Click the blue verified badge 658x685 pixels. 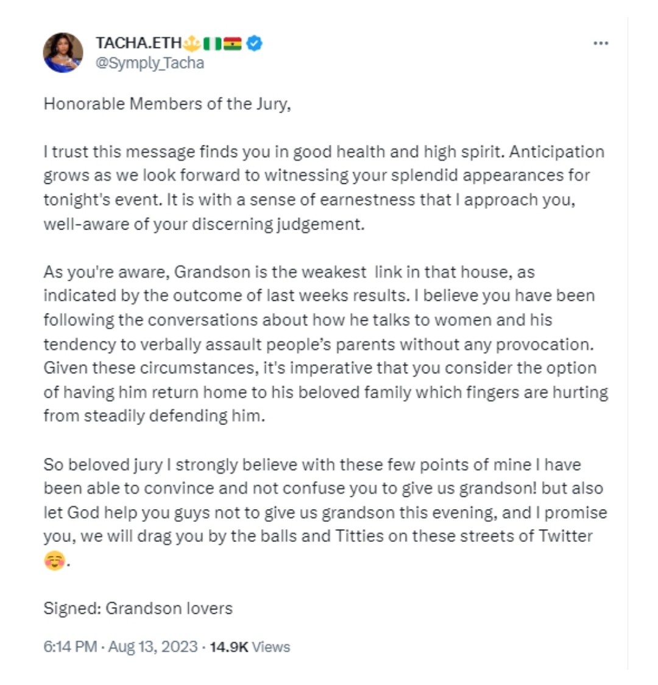255,43
